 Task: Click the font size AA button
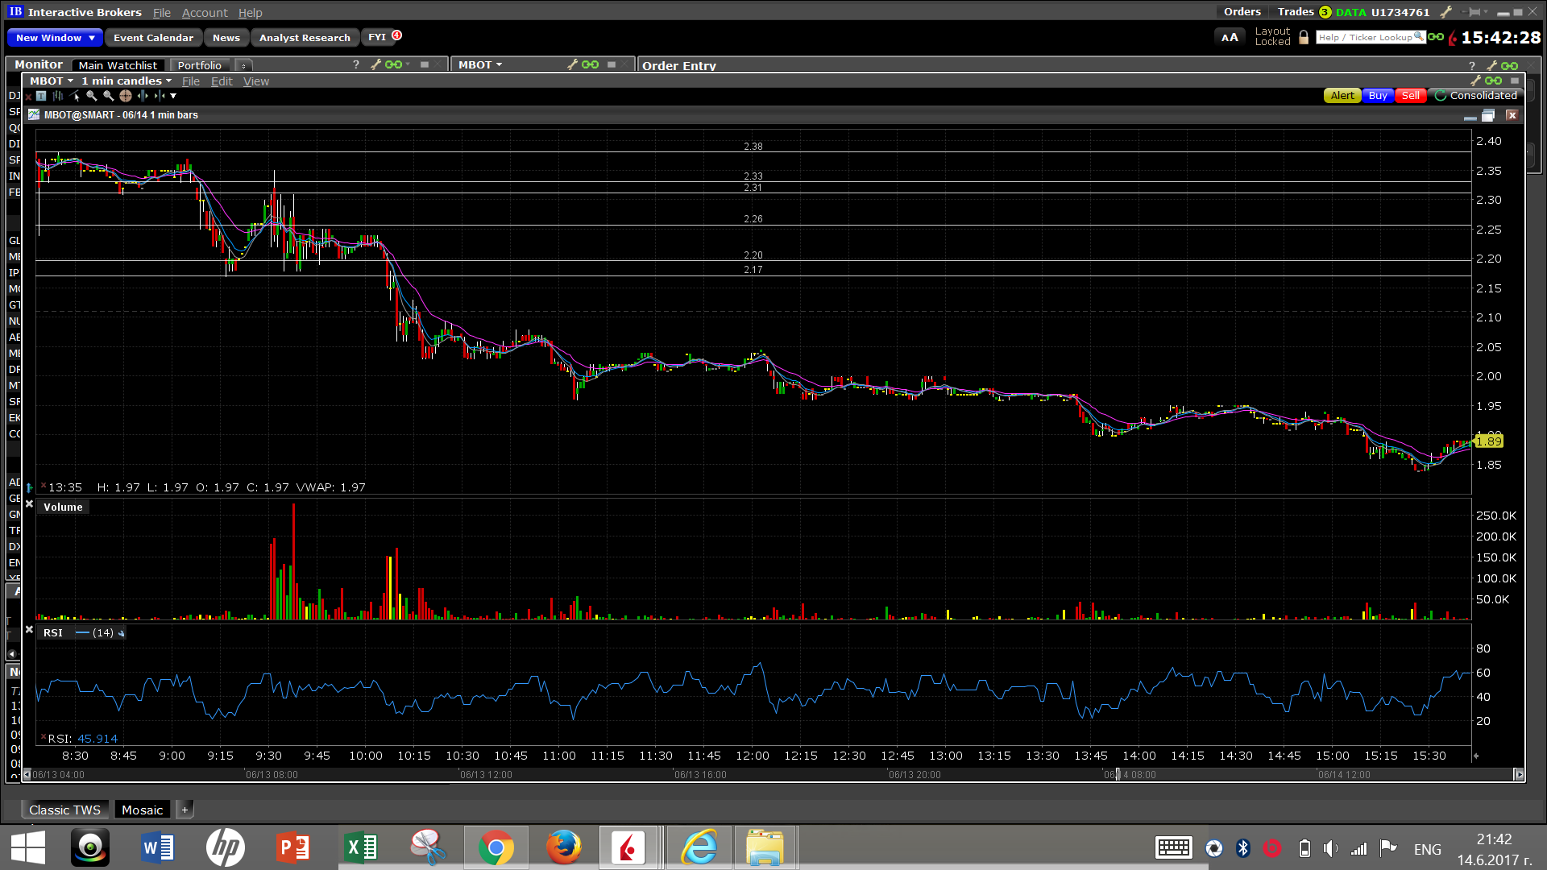1230,38
